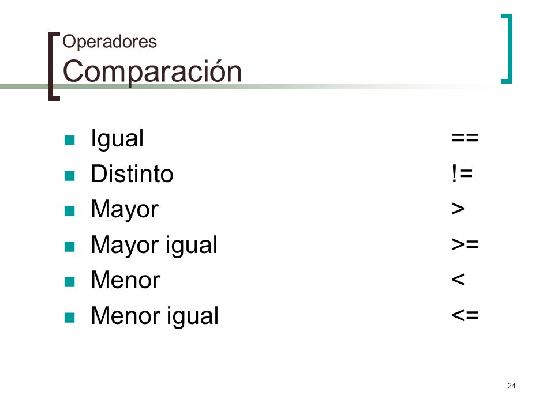Click the >= operator symbol
Viewport: 554px width, 415px height.
[x=465, y=244]
